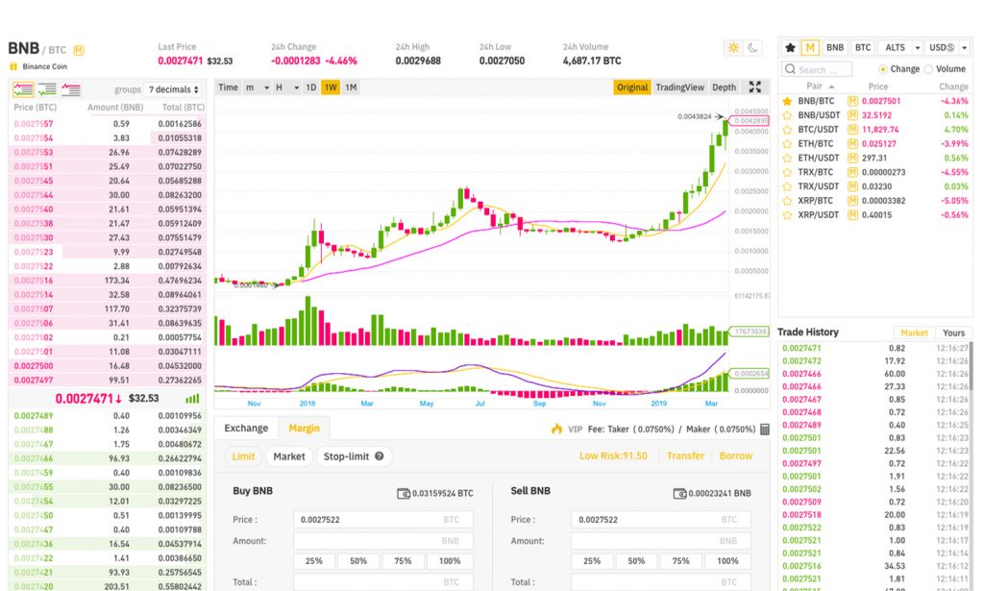Image resolution: width=984 pixels, height=591 pixels.
Task: Favorite the XRP/USDT pair star
Action: (x=787, y=215)
